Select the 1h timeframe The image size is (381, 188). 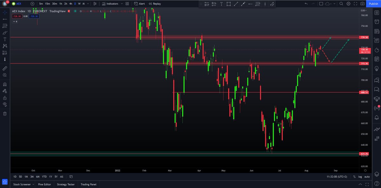(61, 4)
